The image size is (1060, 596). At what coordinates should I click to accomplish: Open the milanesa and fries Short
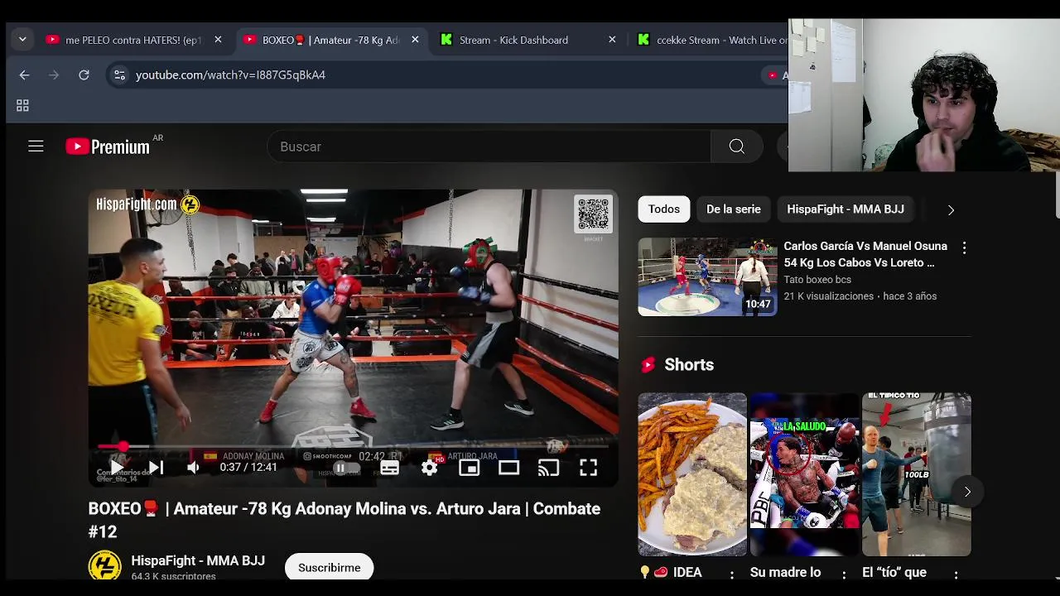[x=692, y=474]
